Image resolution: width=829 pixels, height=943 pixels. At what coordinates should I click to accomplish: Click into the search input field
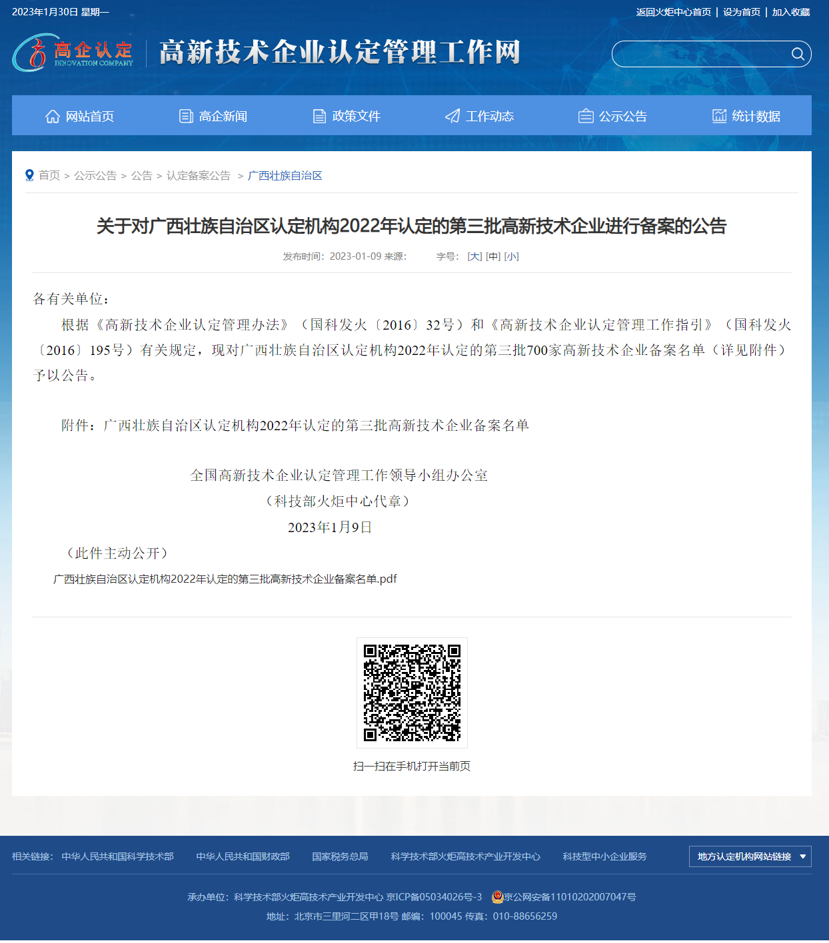pos(700,54)
